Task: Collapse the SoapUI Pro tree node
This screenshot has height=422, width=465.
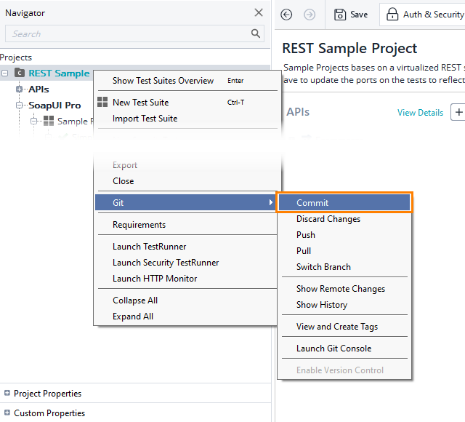Action: pos(19,105)
